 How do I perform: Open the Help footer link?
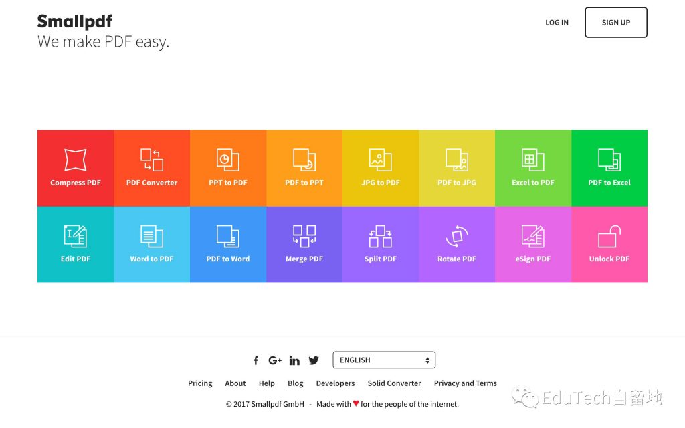tap(266, 383)
